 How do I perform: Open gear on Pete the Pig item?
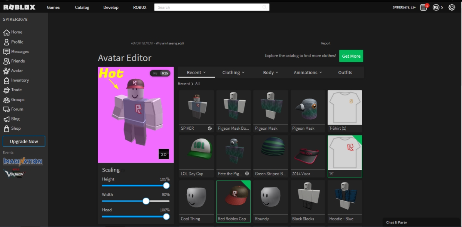tap(247, 174)
